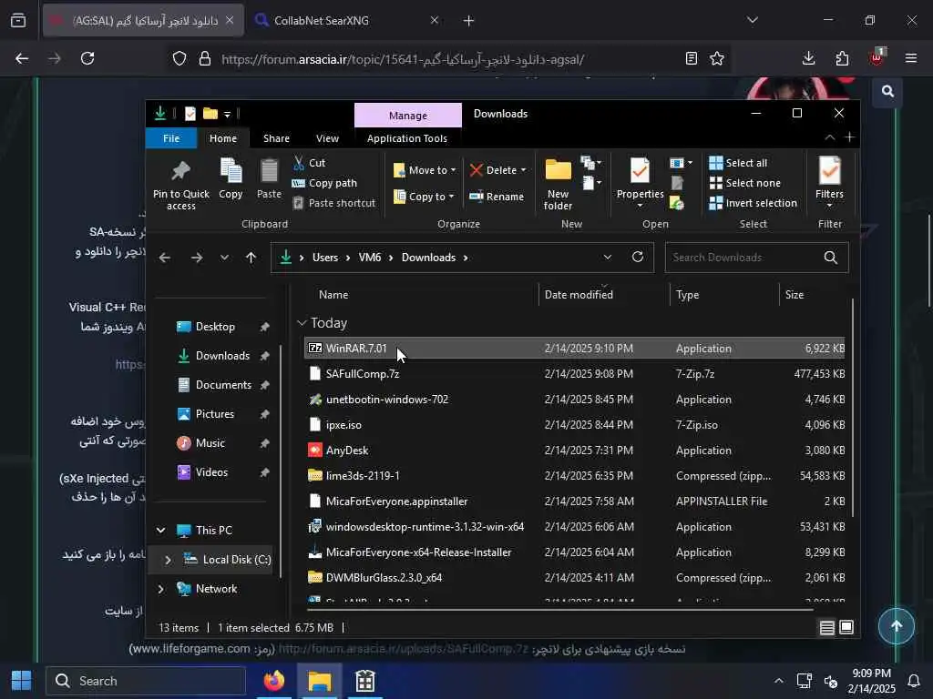Click Copy path in ribbon
The height and width of the screenshot is (699, 933).
point(325,183)
